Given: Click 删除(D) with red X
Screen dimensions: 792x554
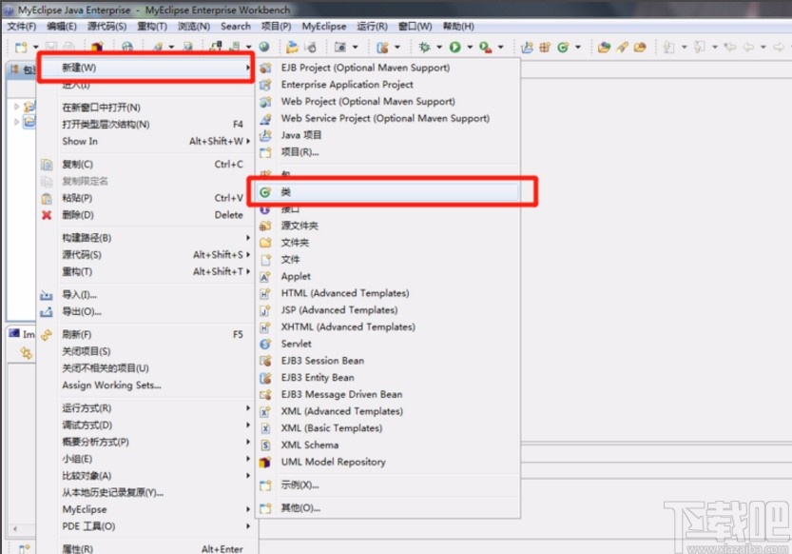Looking at the screenshot, I should (145, 215).
